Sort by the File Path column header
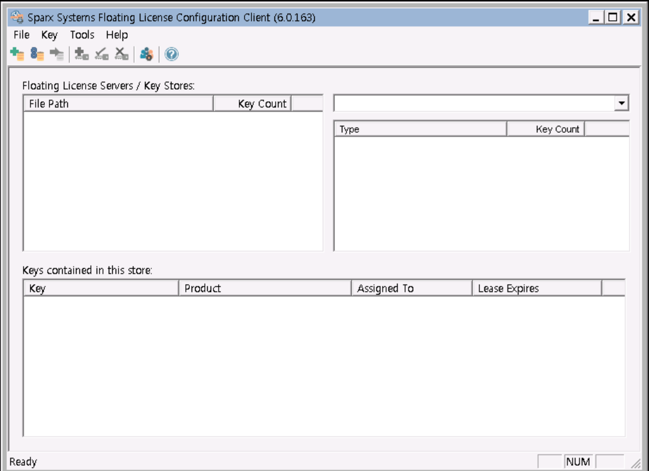The height and width of the screenshot is (471, 649). (x=119, y=104)
